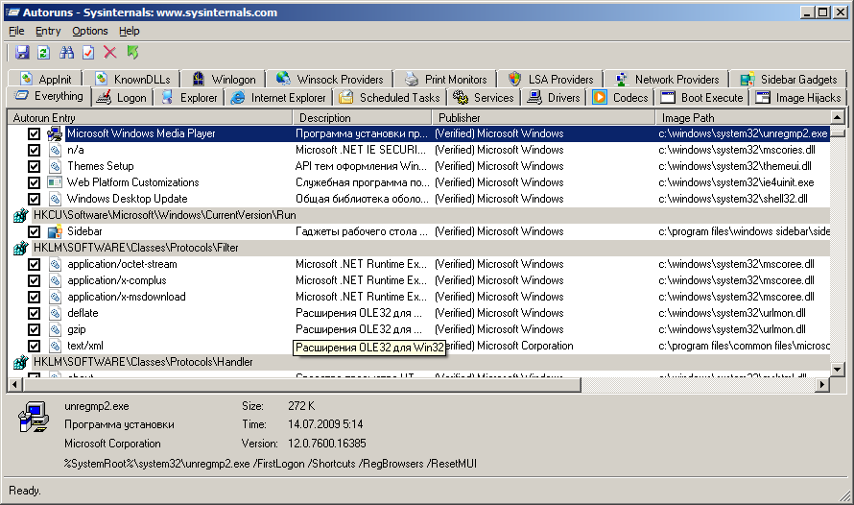Click the Sidebar entry icon
This screenshot has width=854, height=505.
pyautogui.click(x=55, y=231)
